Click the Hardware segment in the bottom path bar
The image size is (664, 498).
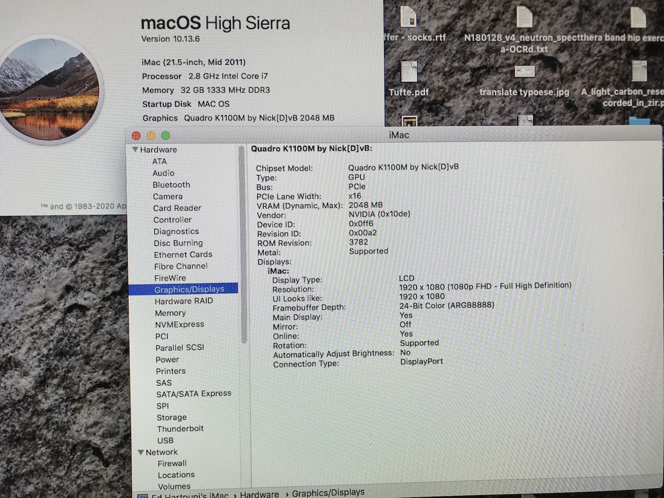coord(259,494)
